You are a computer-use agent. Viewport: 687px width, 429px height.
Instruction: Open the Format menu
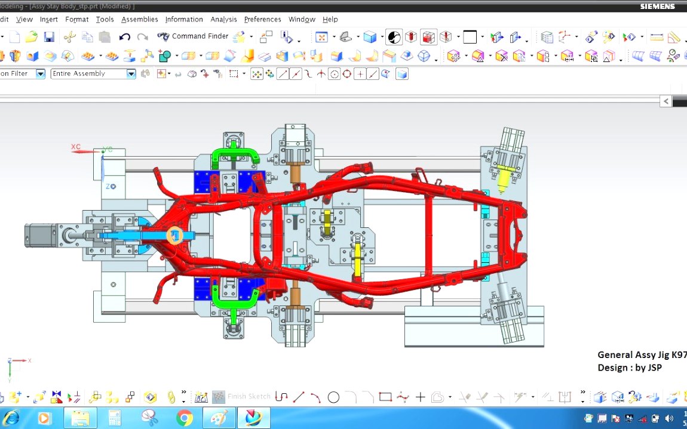coord(76,19)
